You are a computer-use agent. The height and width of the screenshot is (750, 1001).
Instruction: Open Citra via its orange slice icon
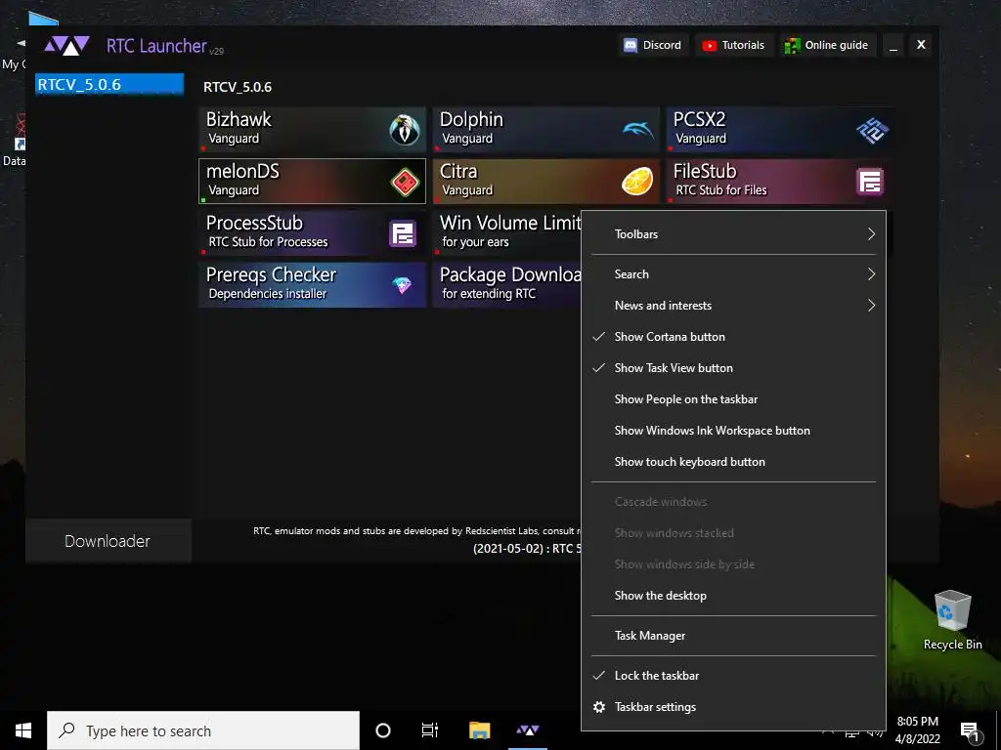(x=637, y=182)
